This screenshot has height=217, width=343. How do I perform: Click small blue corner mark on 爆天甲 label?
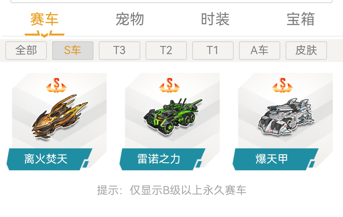pyautogui.click(x=312, y=164)
